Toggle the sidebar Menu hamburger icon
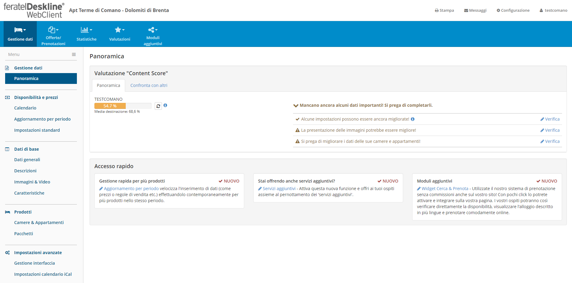This screenshot has height=283, width=572. coord(74,54)
